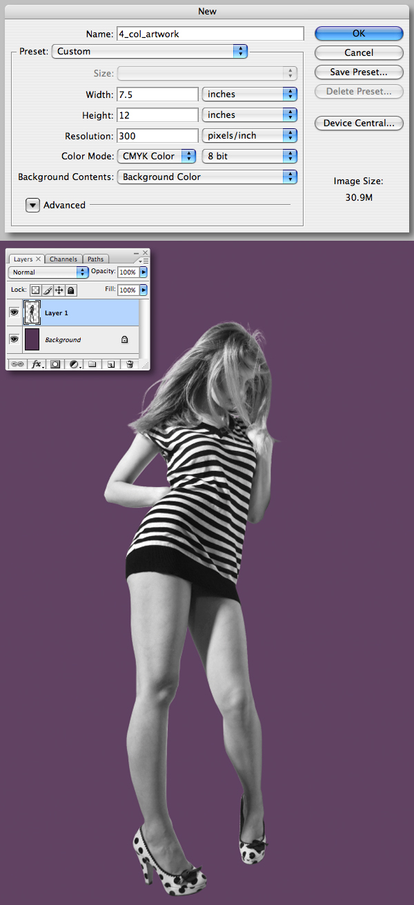
Task: Open the Resolution units pixels/inch dropdown
Action: 249,135
